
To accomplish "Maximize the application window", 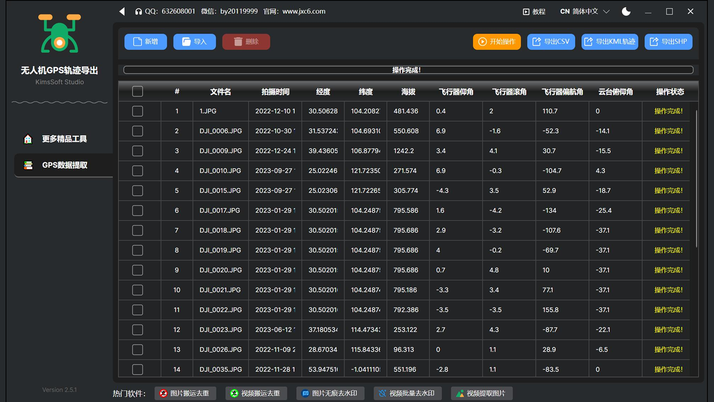I will (669, 11).
